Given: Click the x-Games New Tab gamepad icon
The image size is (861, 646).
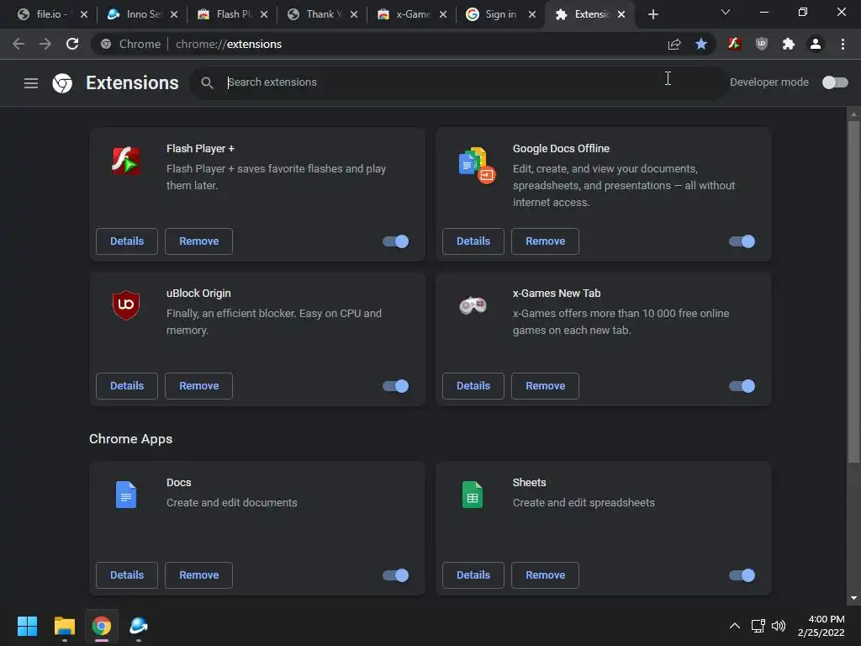Looking at the screenshot, I should [x=473, y=304].
